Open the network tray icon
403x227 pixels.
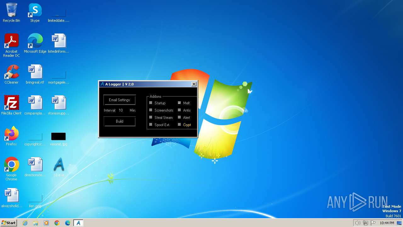pyautogui.click(x=365, y=223)
